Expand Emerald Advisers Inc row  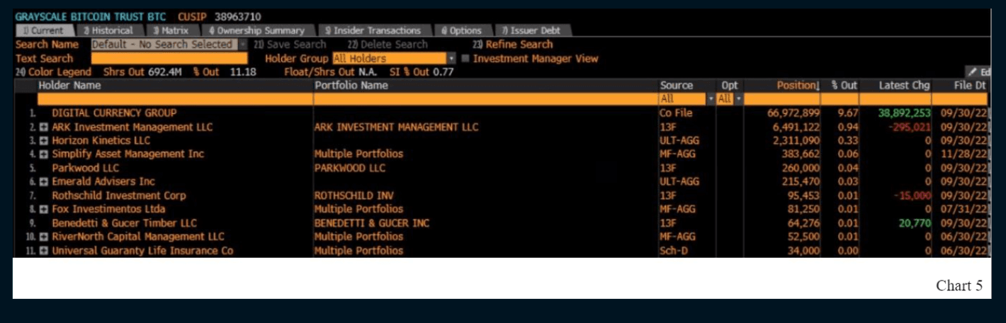[43, 182]
